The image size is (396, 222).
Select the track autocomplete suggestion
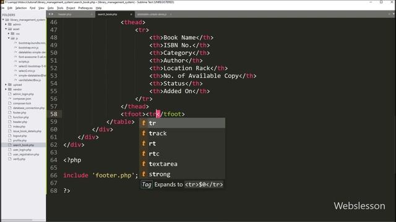[x=182, y=133]
